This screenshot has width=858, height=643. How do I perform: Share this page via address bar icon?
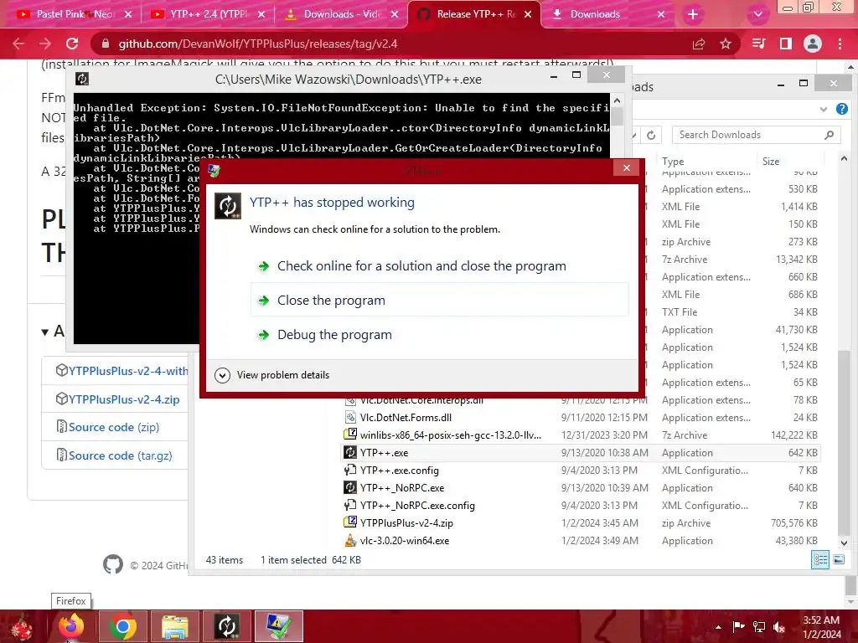point(699,44)
